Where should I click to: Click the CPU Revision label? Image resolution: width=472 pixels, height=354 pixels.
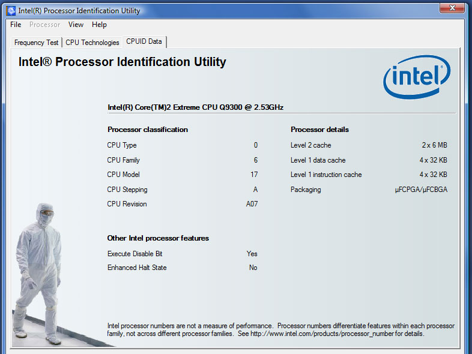pos(127,204)
